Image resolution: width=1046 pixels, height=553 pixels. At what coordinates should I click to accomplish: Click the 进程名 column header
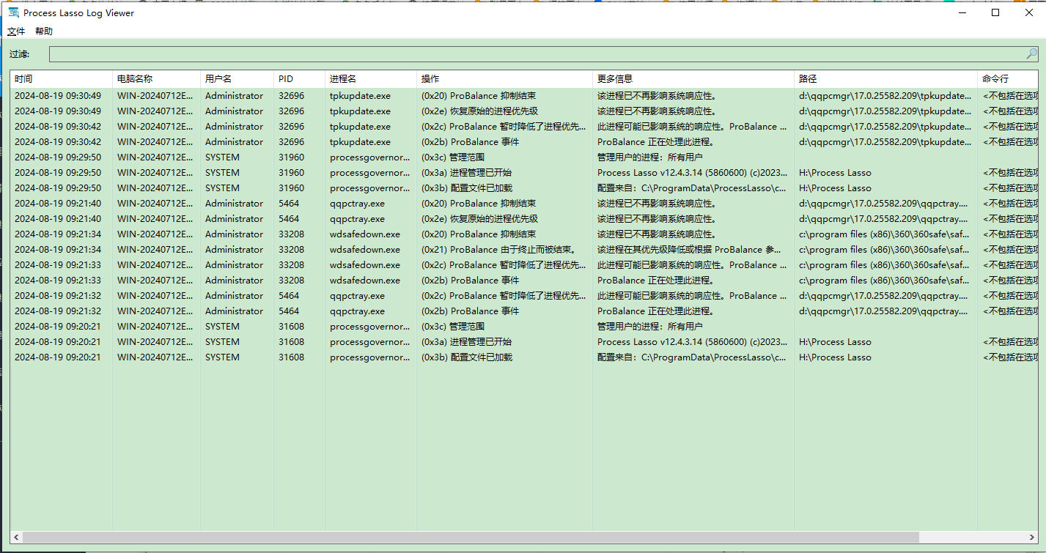coord(343,78)
